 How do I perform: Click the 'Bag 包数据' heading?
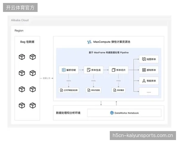tap(27, 42)
